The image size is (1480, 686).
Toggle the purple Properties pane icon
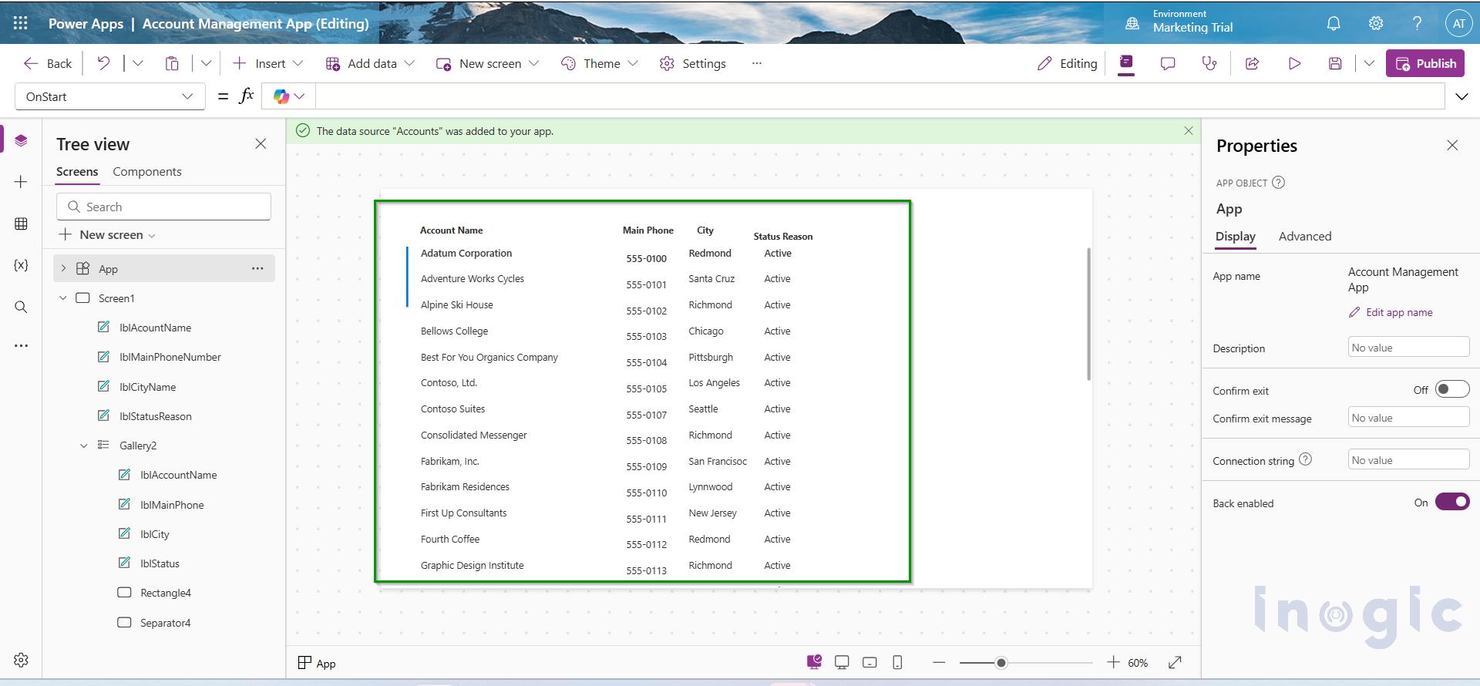1126,63
